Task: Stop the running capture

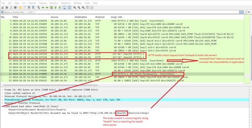Action: [7, 7]
